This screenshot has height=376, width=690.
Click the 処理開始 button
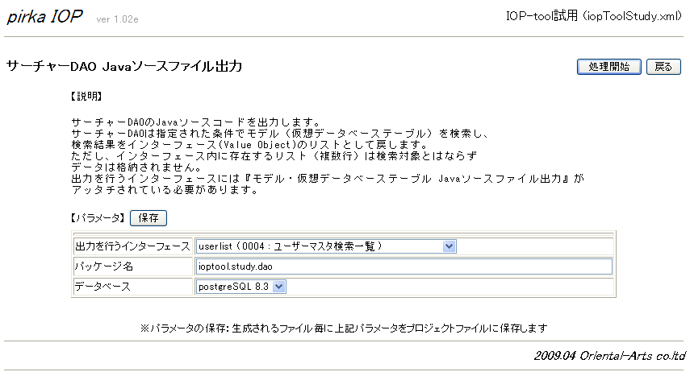[x=608, y=67]
